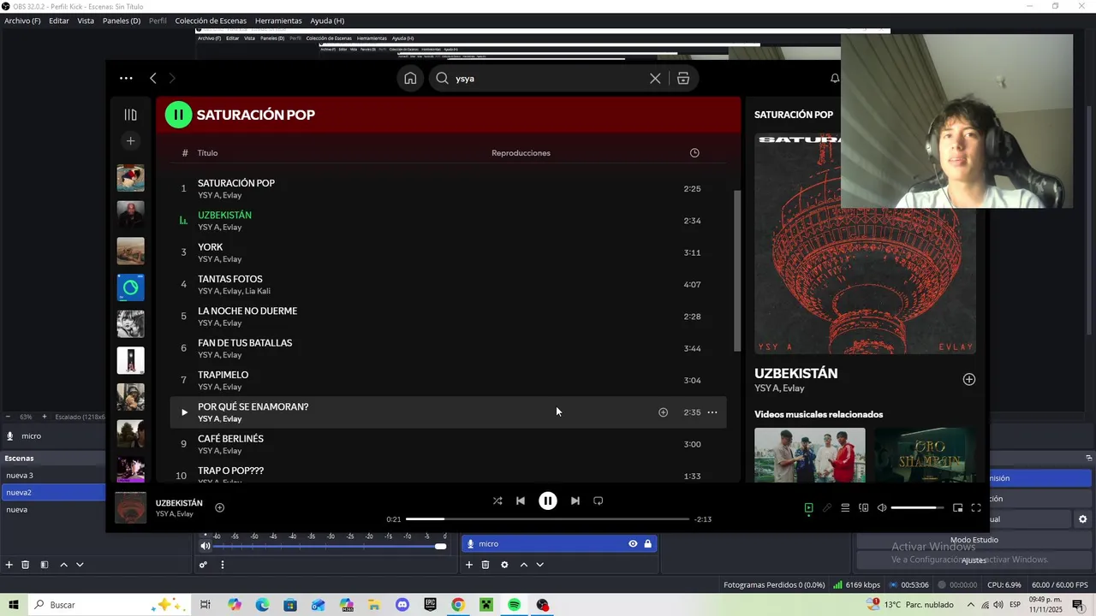Open the Spotify three-dots menu
Image resolution: width=1096 pixels, height=616 pixels.
[x=126, y=78]
